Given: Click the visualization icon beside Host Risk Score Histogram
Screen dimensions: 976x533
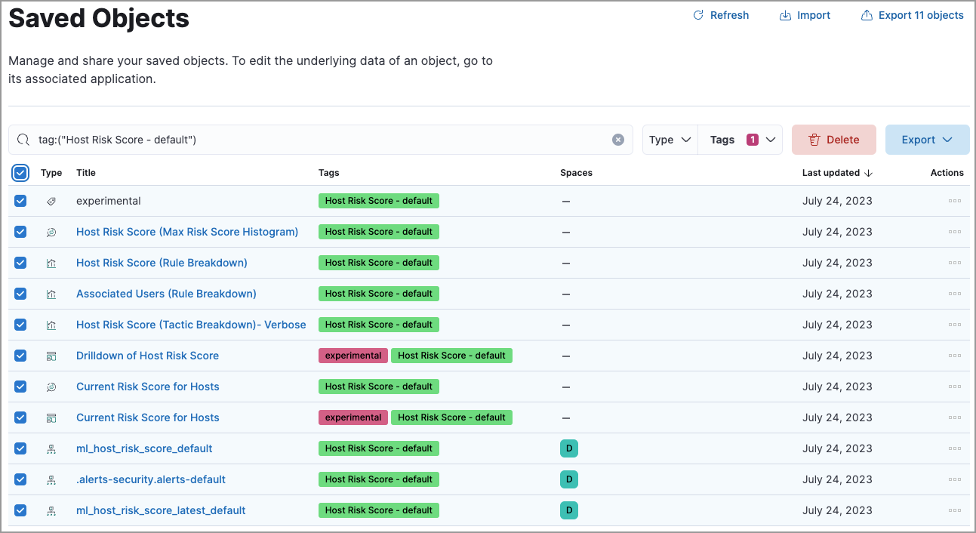Looking at the screenshot, I should point(51,232).
